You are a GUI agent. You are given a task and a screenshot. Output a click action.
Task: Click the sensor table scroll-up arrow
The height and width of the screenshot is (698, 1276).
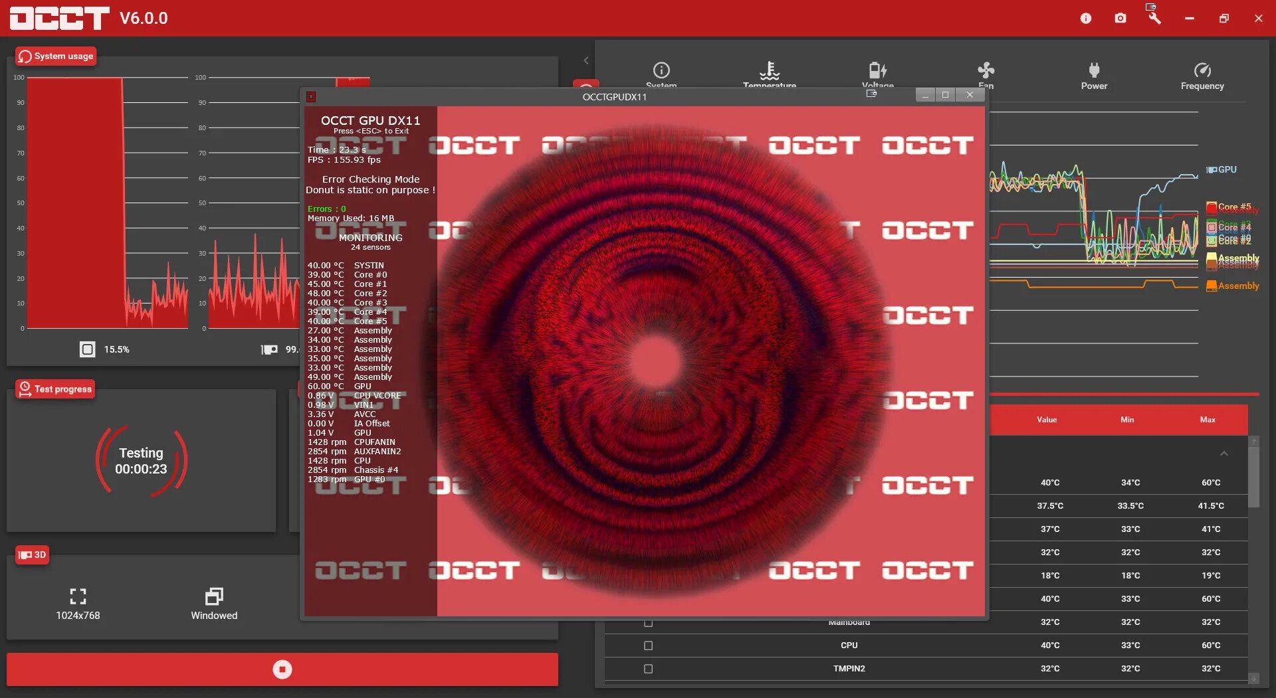click(1253, 441)
